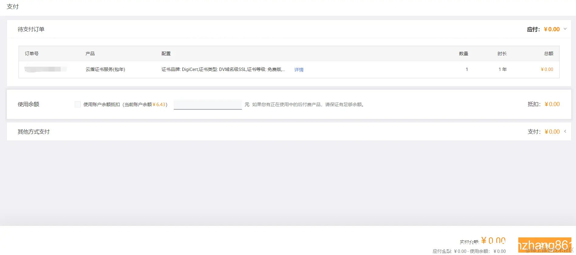Click the orange pay button at bottom
The width and height of the screenshot is (576, 255).
[545, 245]
